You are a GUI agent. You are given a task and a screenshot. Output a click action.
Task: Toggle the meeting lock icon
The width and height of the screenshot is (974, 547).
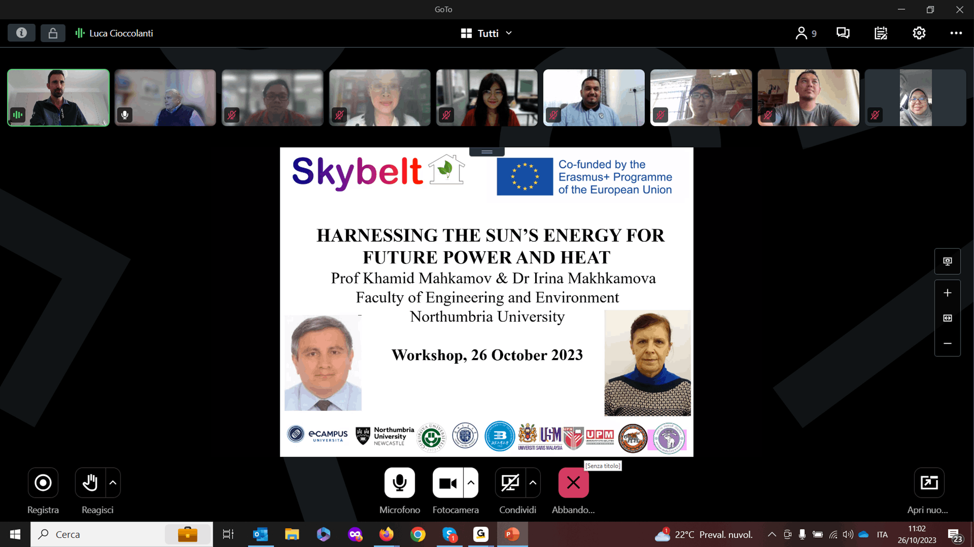tap(53, 33)
